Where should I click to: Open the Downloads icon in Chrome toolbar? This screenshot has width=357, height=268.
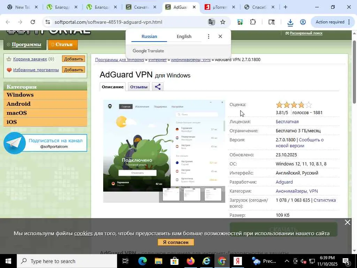tap(290, 22)
